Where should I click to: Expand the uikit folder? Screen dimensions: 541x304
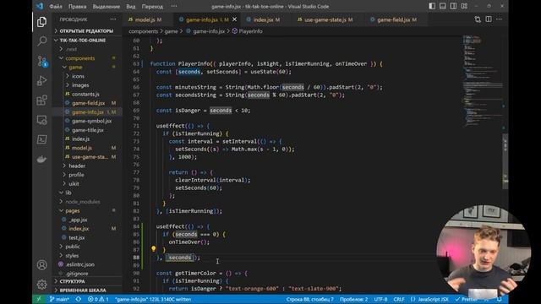click(74, 184)
